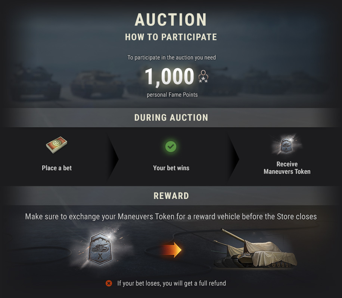
Task: Click the Your bet wins label
Action: coord(171,168)
